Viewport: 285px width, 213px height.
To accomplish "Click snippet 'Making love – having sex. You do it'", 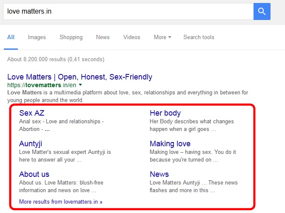I will (193, 152).
